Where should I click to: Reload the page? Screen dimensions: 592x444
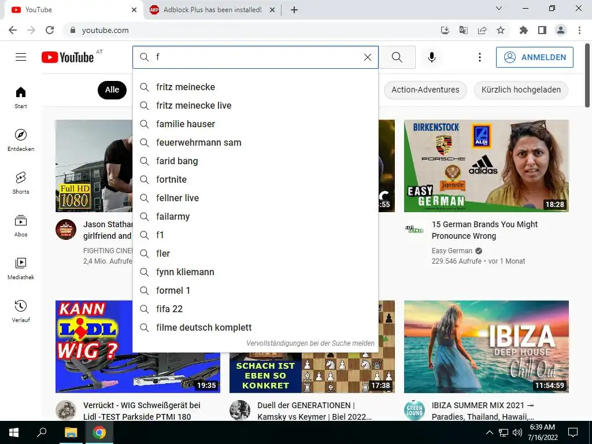pos(50,30)
